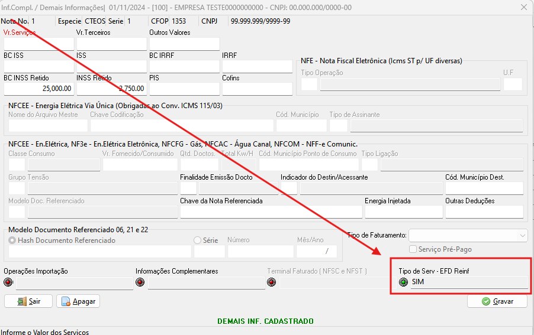Select the INSS Retido field showing 2,750.00
This screenshot has height=335, width=534.
[111, 89]
